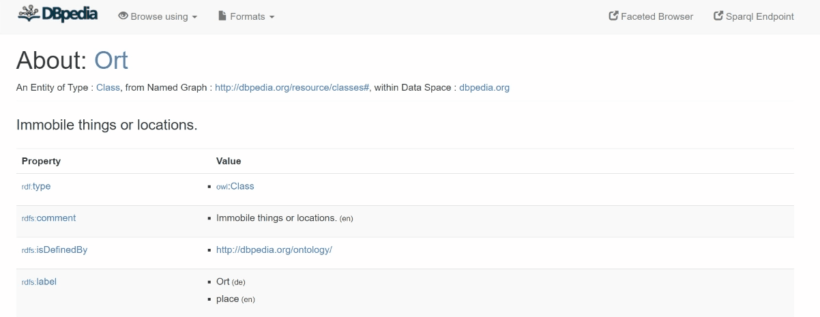Select the 'Ort (de)' label value
Viewport: 820px width, 317px height.
pyautogui.click(x=231, y=282)
